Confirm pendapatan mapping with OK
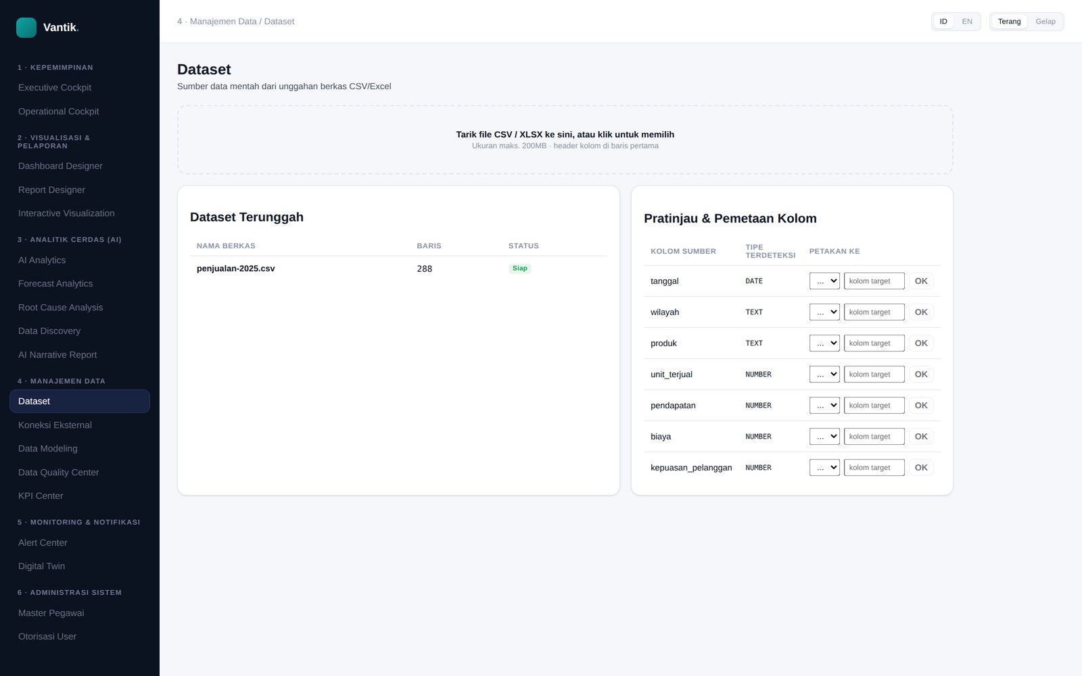Viewport: 1082px width, 676px height. pyautogui.click(x=921, y=406)
